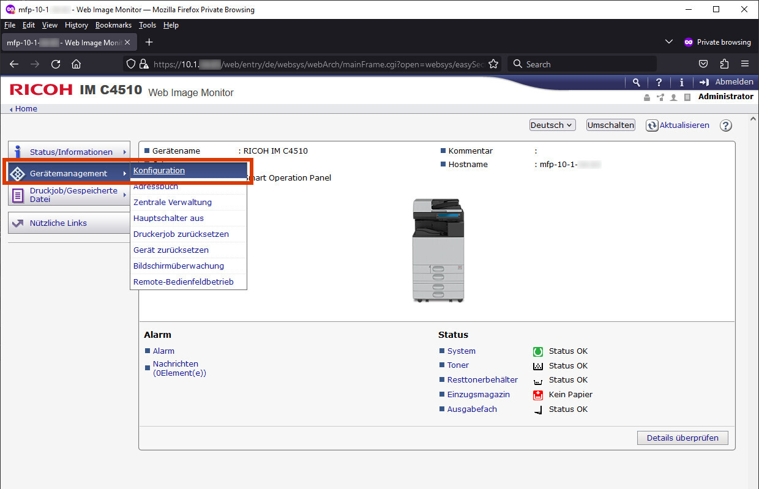Close the Web Image Monitor tab
Viewport: 759px width, 489px height.
[x=127, y=42]
